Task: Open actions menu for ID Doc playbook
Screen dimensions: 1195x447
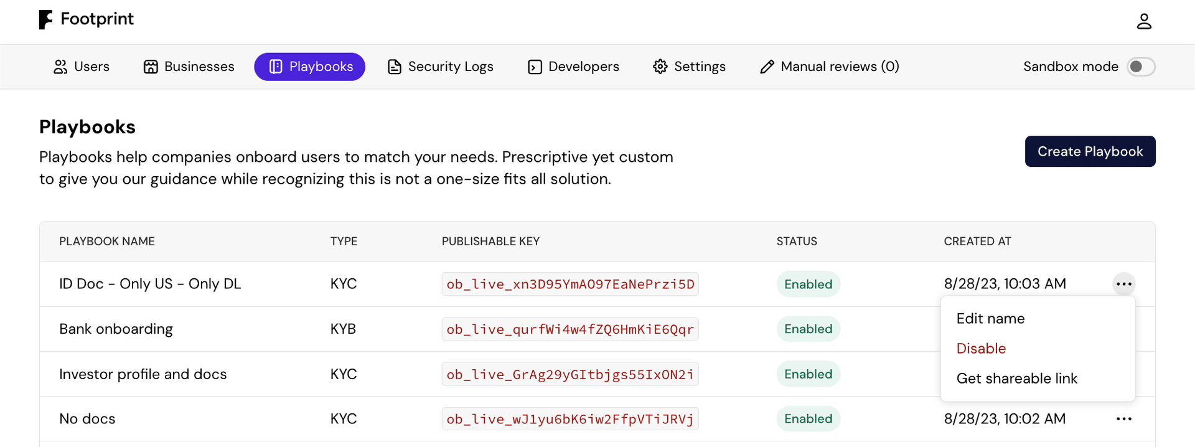Action: pyautogui.click(x=1124, y=284)
